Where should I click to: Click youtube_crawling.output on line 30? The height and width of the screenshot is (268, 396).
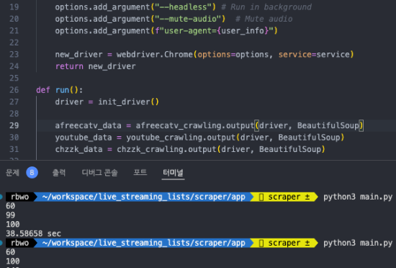coord(181,138)
